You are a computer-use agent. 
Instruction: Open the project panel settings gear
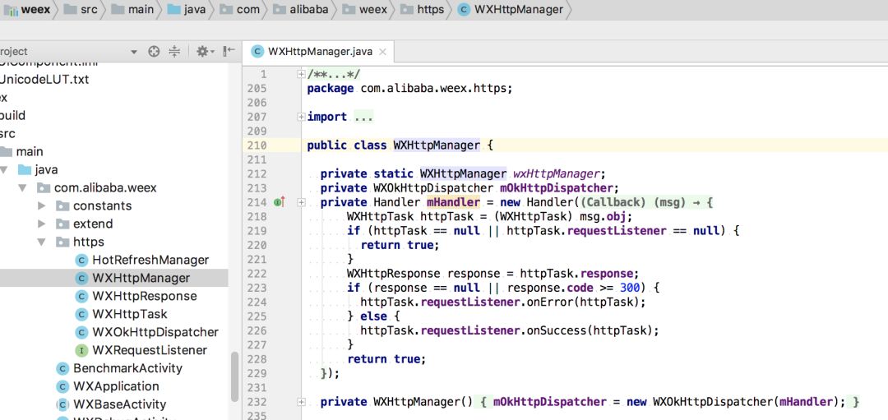tap(205, 52)
